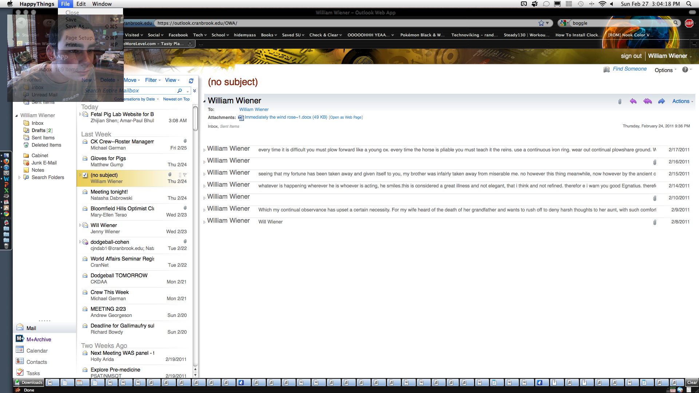Image resolution: width=699 pixels, height=393 pixels.
Task: Toggle the Newest on Top sort order
Action: [x=176, y=99]
